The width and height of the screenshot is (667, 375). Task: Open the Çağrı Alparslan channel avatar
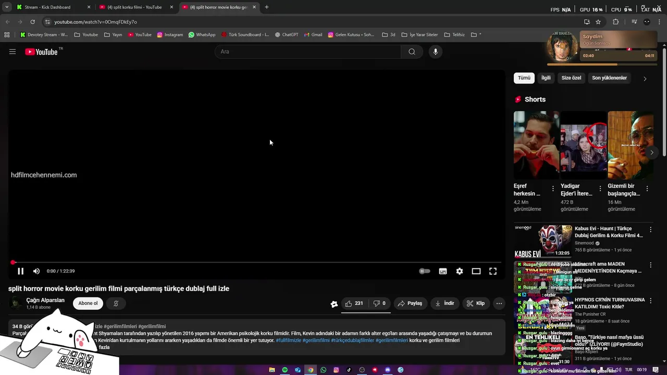point(16,303)
